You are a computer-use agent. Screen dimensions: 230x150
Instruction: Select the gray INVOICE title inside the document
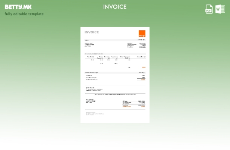(92, 32)
